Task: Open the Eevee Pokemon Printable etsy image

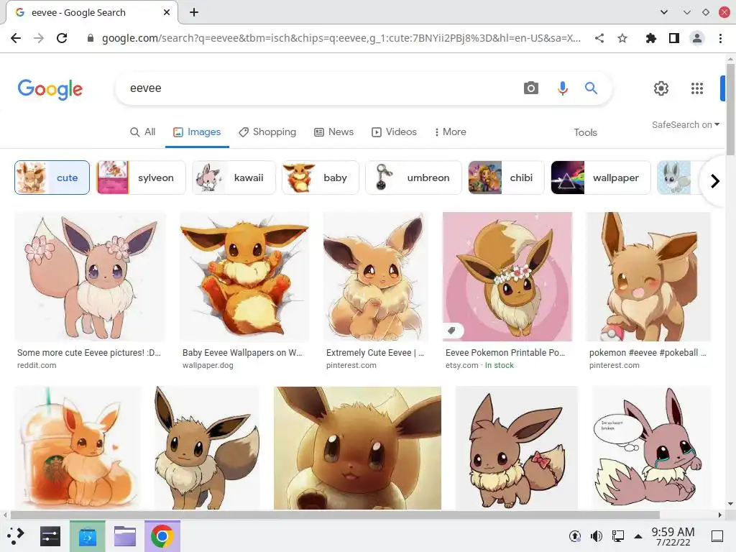Action: point(507,277)
